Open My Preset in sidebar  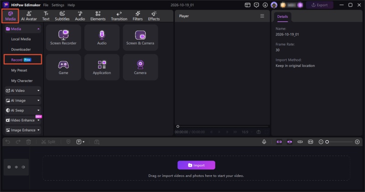pos(19,71)
